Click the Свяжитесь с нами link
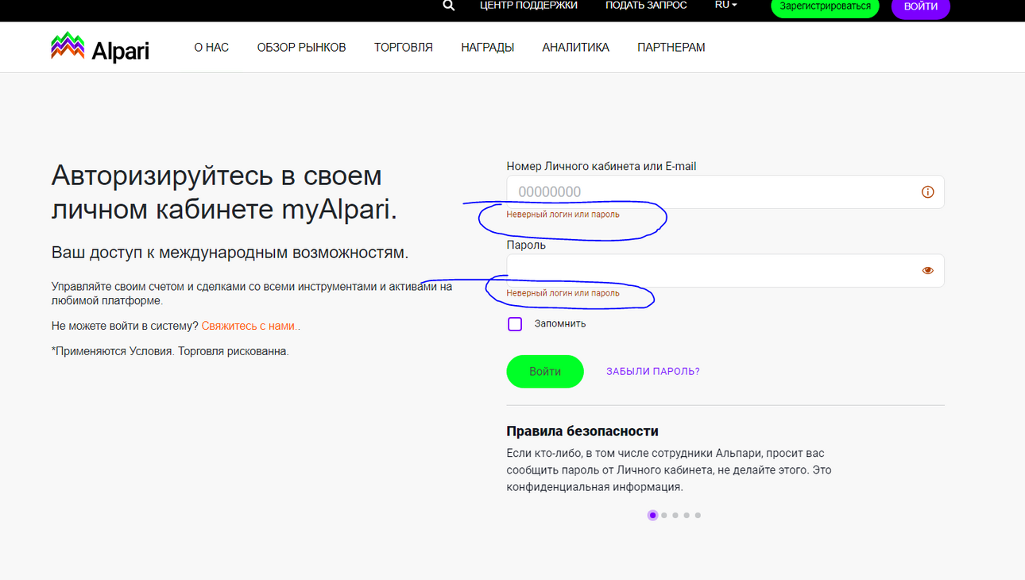Image resolution: width=1025 pixels, height=580 pixels. [249, 326]
